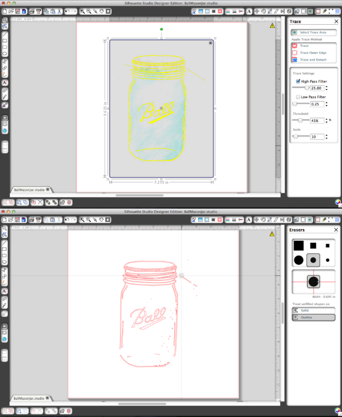Step the High Pass Filter value arrows
The width and height of the screenshot is (342, 417).
pyautogui.click(x=327, y=88)
